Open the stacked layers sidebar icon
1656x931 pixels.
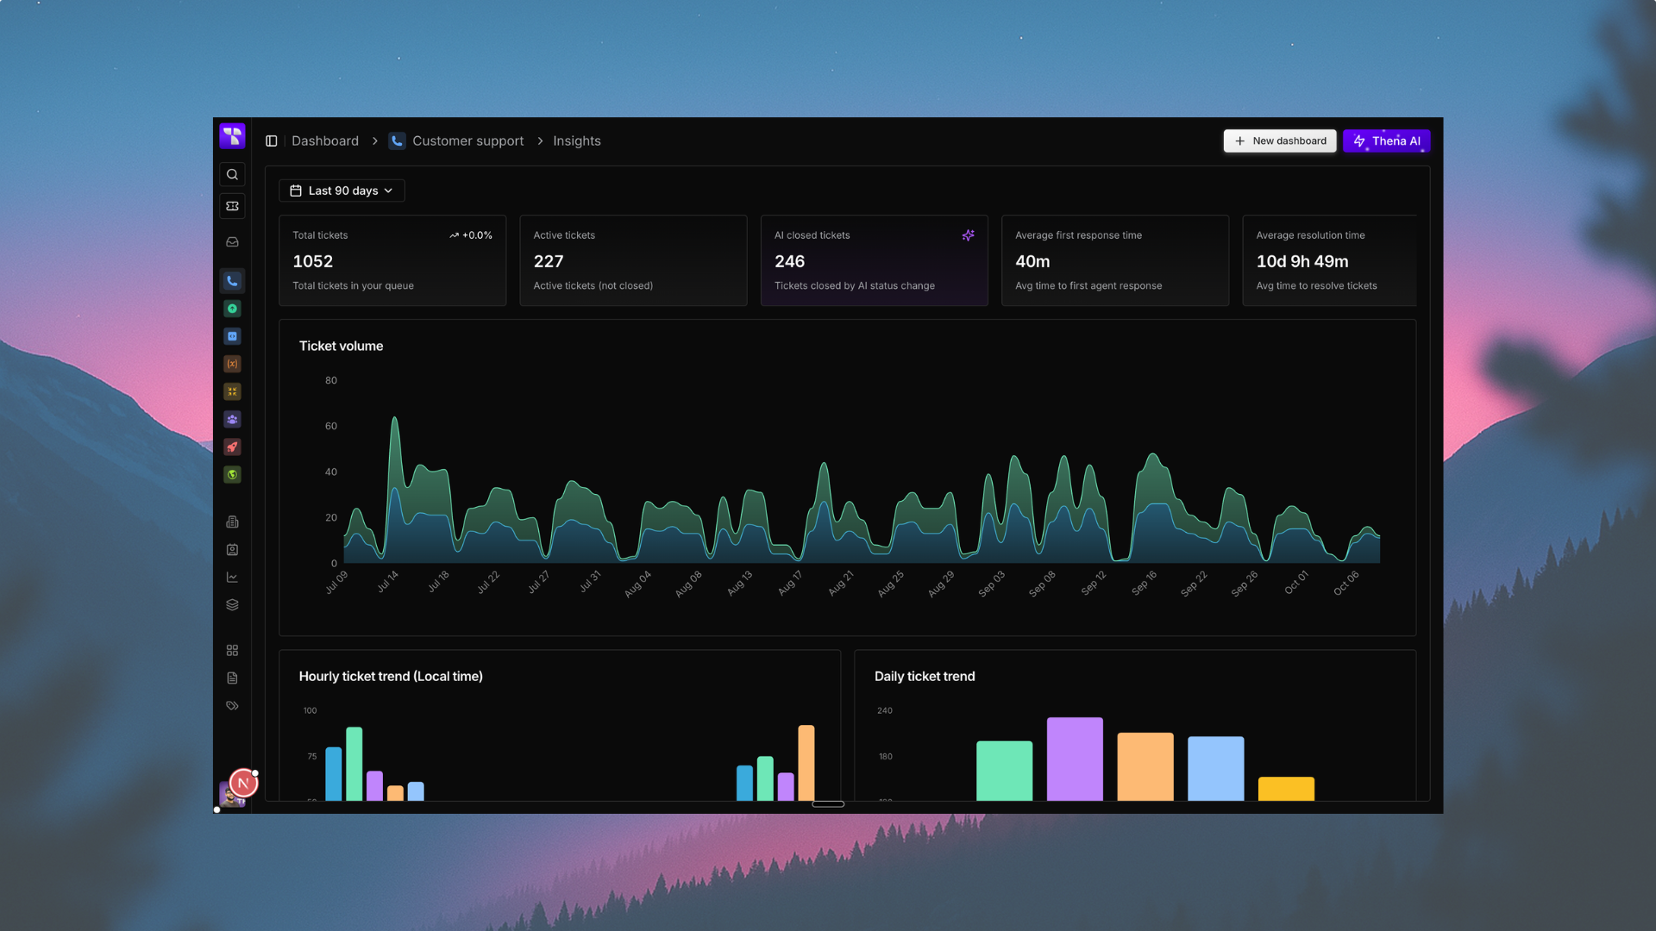(x=232, y=605)
